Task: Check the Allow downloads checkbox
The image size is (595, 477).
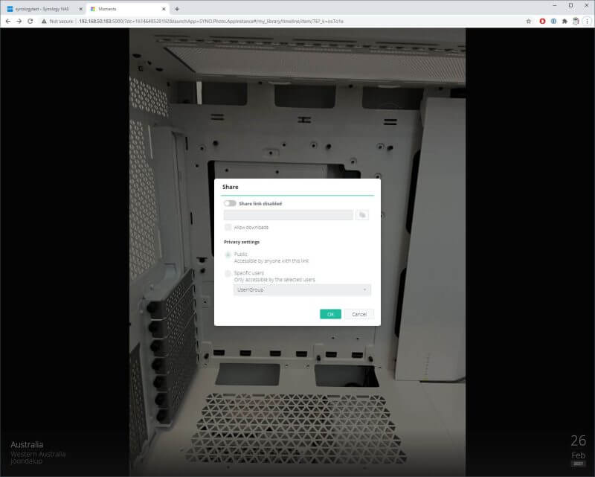Action: click(227, 226)
